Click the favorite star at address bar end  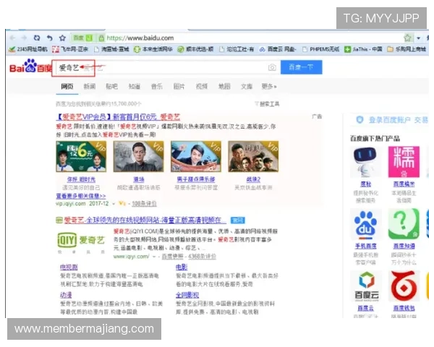(407, 38)
